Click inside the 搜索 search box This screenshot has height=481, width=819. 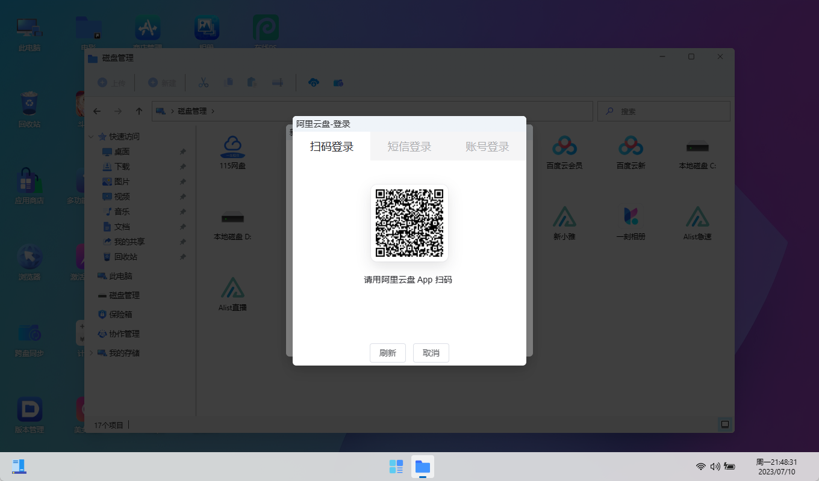coord(662,111)
